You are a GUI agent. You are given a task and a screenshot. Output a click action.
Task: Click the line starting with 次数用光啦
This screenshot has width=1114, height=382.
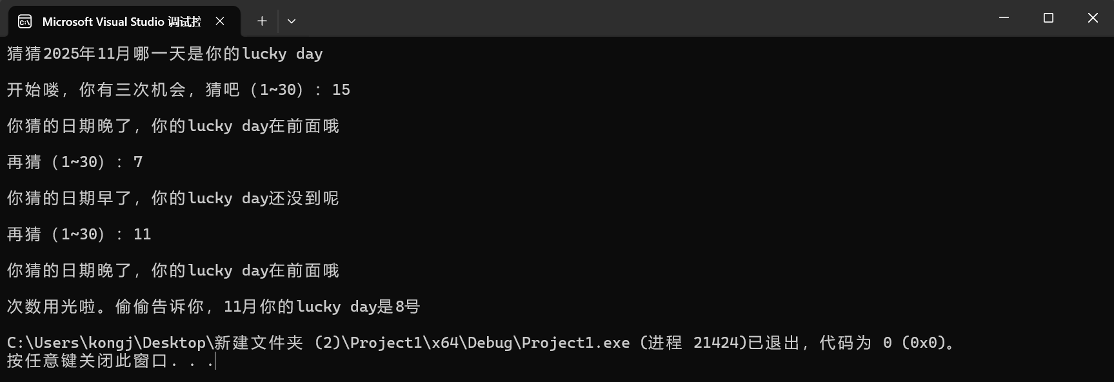coord(214,307)
